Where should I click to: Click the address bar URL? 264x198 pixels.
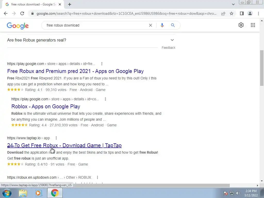click(x=126, y=13)
